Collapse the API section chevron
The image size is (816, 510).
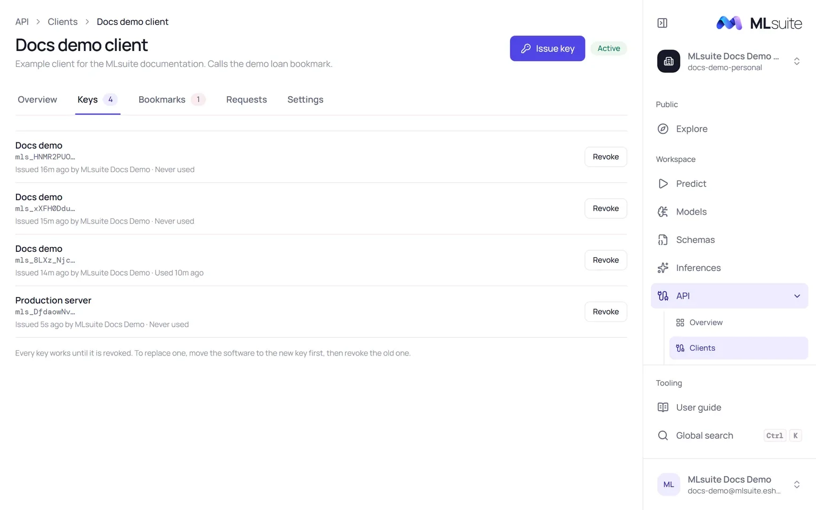[797, 296]
